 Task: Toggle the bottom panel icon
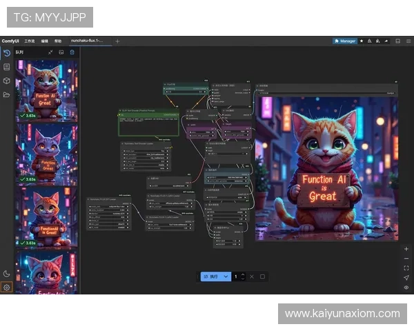(x=398, y=41)
